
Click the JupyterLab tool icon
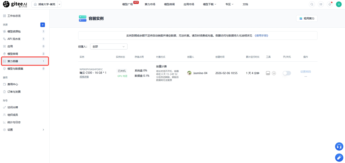[274, 73]
